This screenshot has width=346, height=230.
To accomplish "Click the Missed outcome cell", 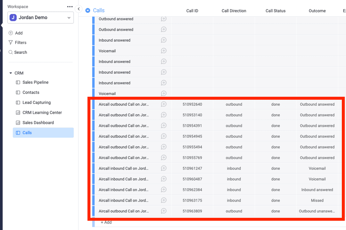I will tap(317, 200).
